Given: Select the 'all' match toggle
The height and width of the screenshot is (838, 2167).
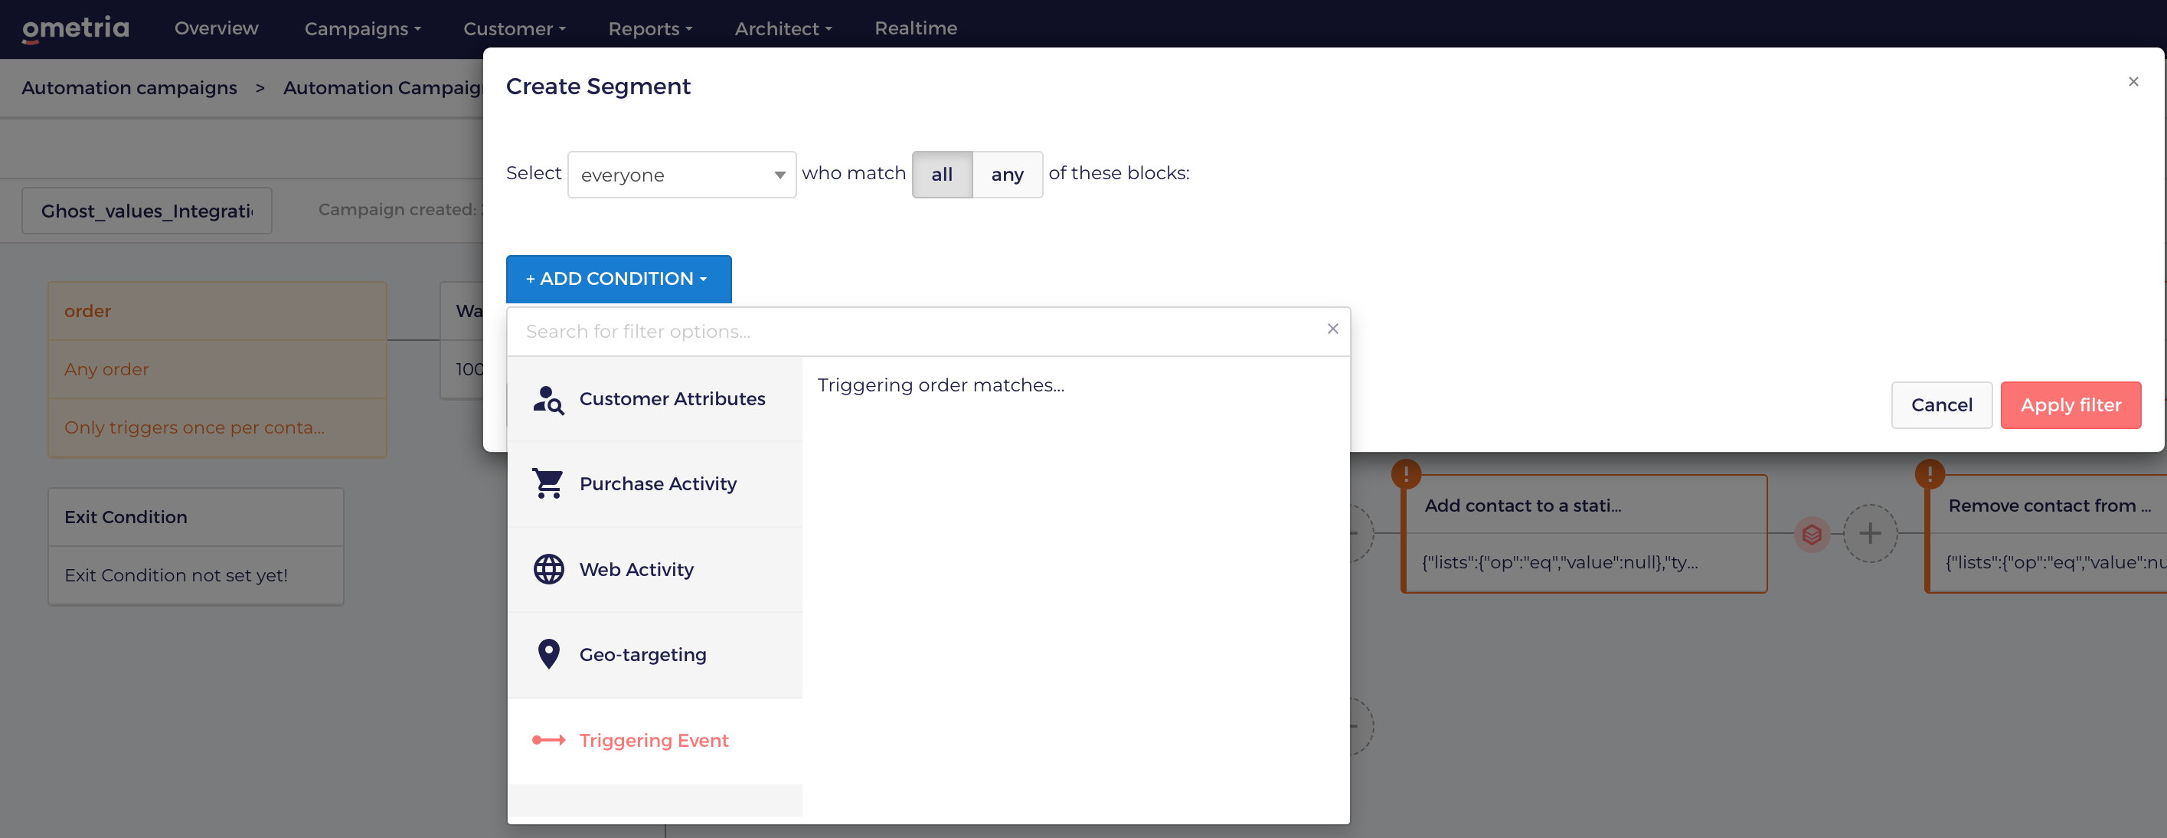Looking at the screenshot, I should point(941,175).
